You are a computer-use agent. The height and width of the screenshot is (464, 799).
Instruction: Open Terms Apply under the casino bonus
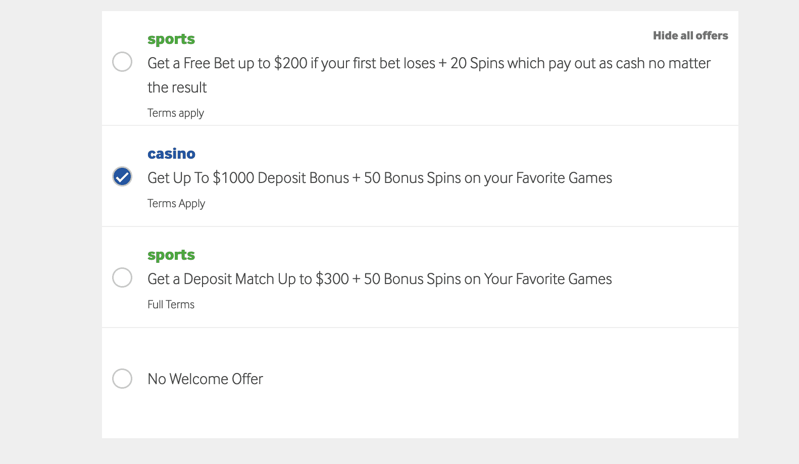pyautogui.click(x=176, y=203)
